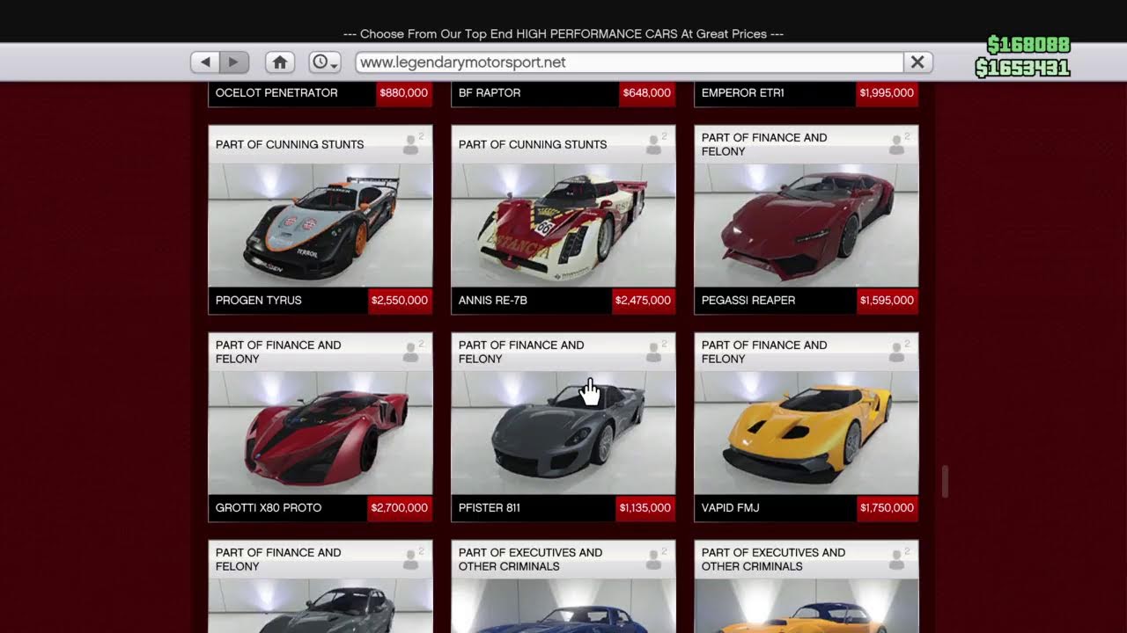The width and height of the screenshot is (1127, 633).
Task: Click the browser back arrow button
Action: coord(205,62)
